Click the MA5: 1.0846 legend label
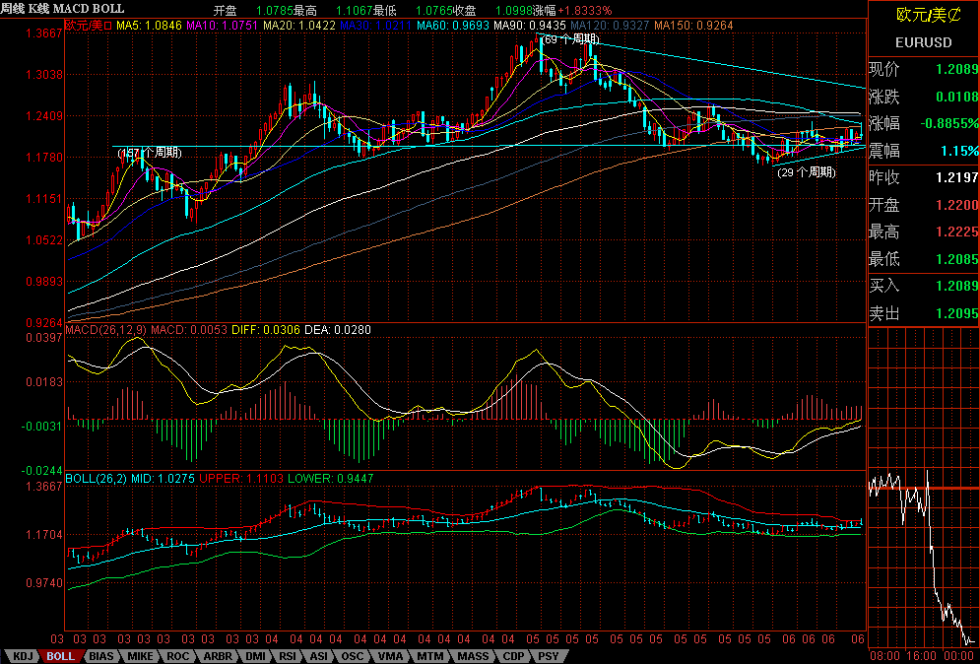The height and width of the screenshot is (664, 980). coord(149,26)
